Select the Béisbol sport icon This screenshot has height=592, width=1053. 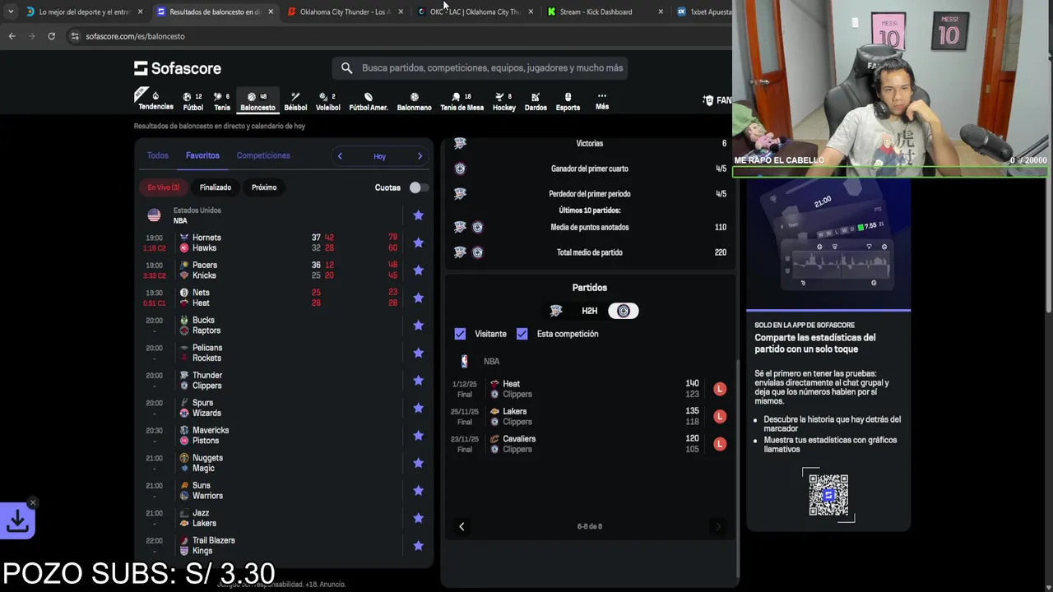(295, 101)
